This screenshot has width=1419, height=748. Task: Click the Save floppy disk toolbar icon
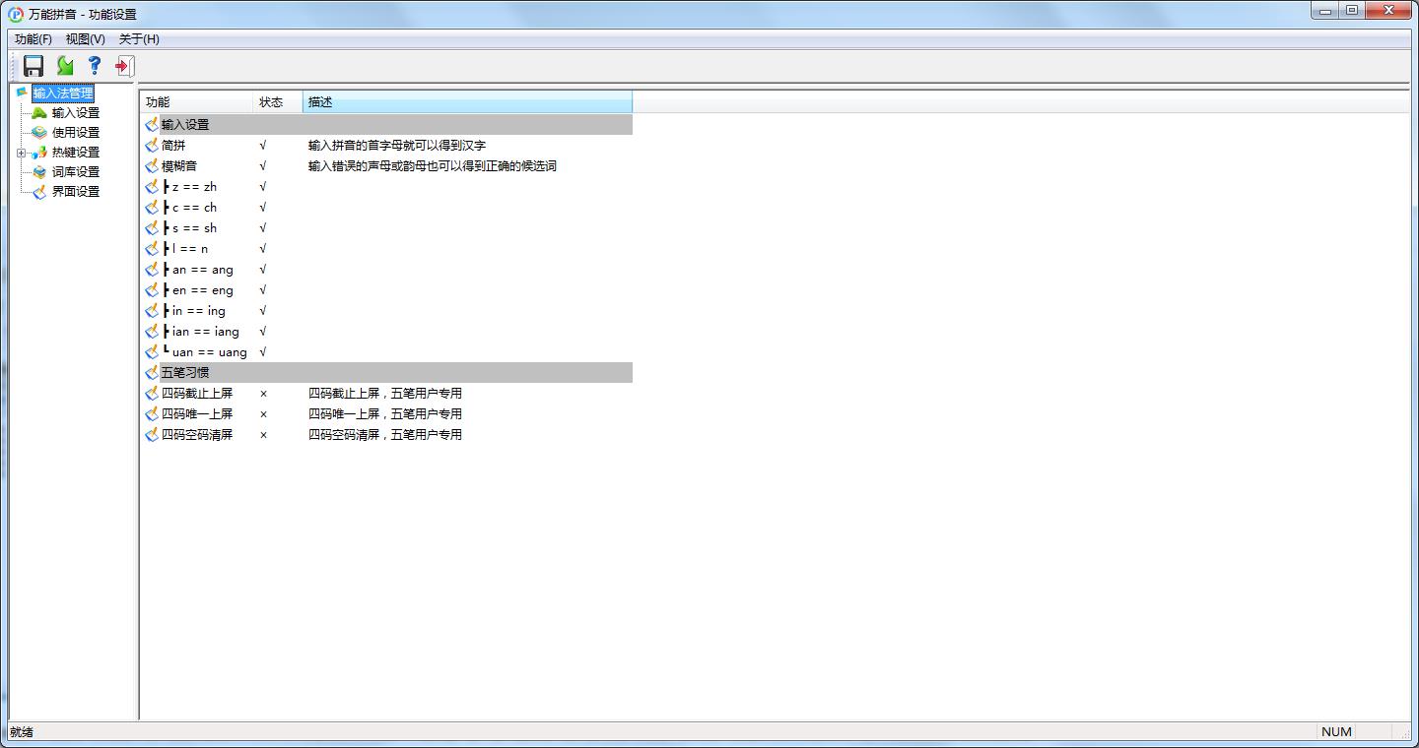34,66
